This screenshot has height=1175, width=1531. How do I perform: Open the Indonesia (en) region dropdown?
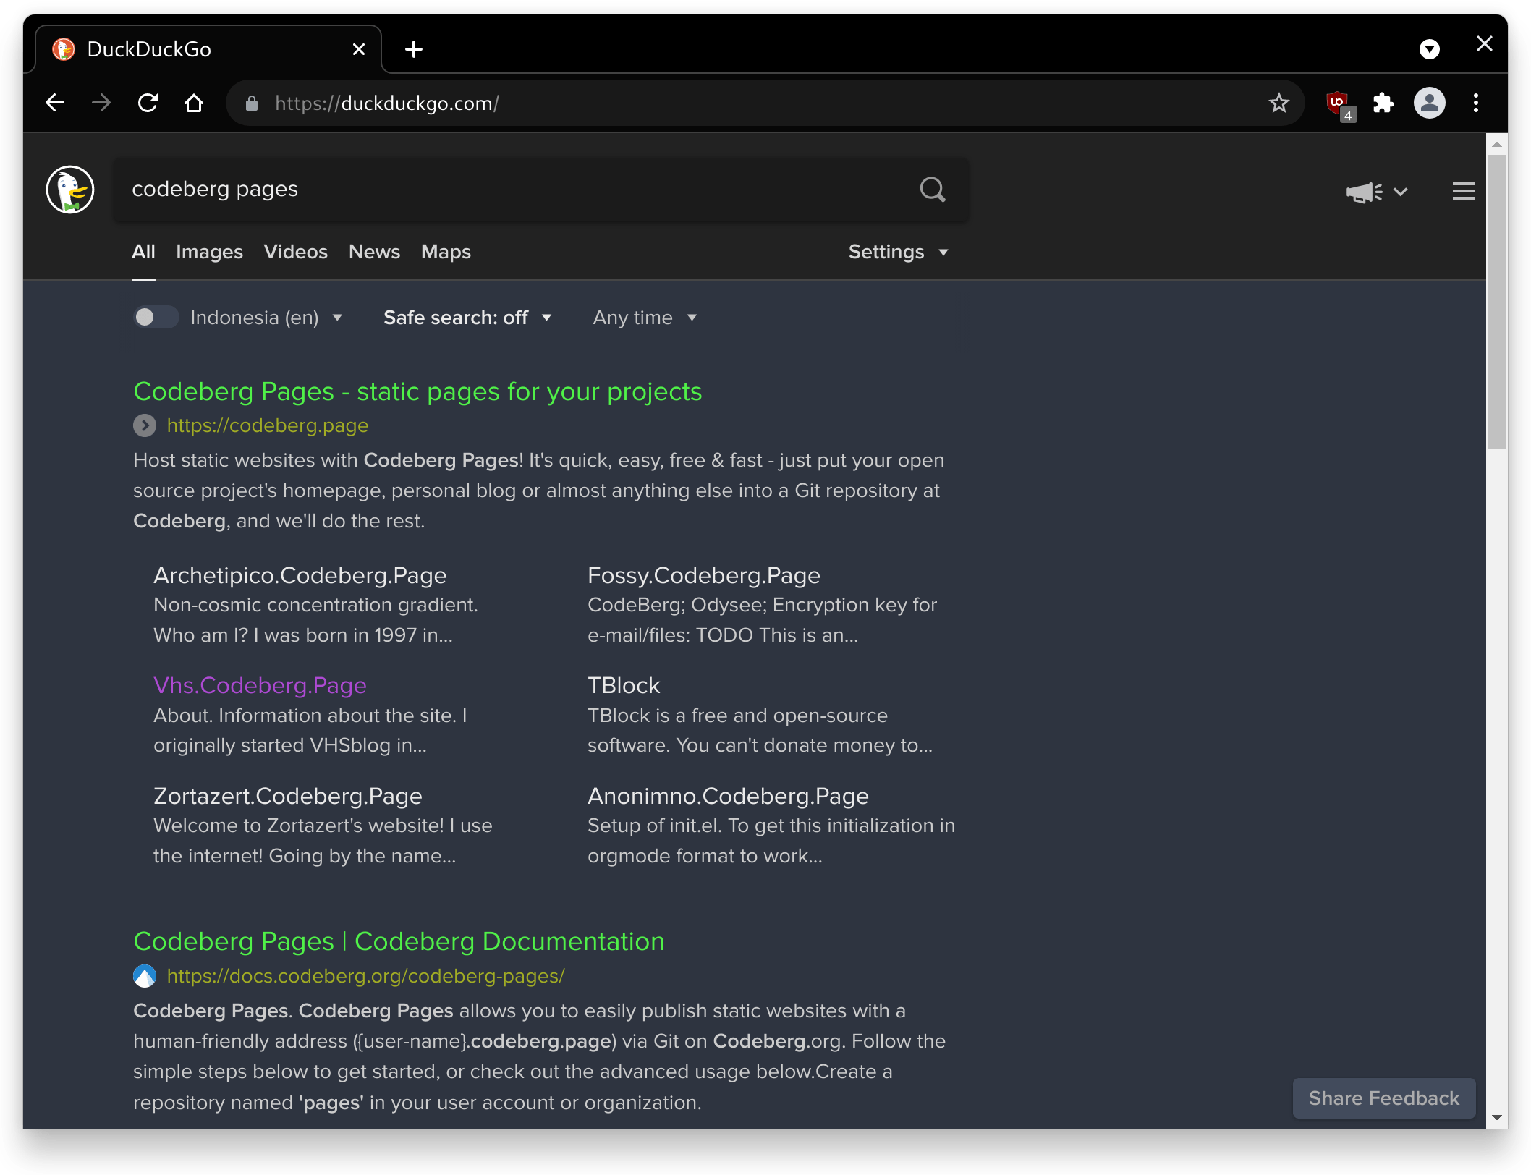266,318
